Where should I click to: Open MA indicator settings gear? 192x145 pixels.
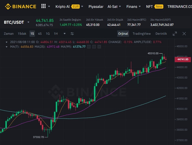point(94,47)
